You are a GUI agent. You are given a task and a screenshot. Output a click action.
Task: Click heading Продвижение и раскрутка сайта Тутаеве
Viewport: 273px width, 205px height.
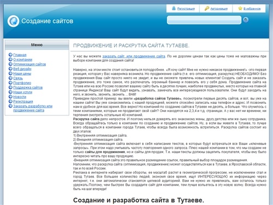(131, 45)
